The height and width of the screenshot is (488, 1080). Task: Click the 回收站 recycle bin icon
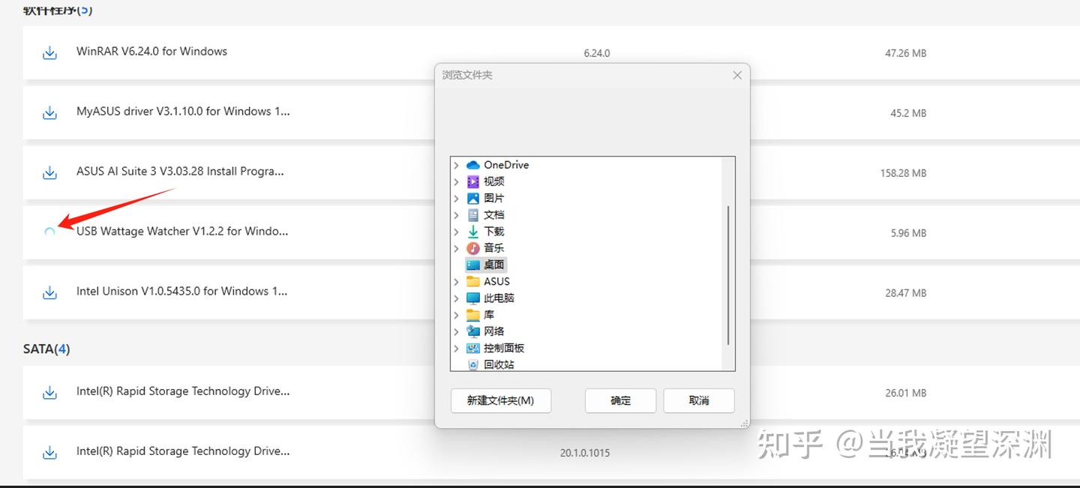[472, 364]
